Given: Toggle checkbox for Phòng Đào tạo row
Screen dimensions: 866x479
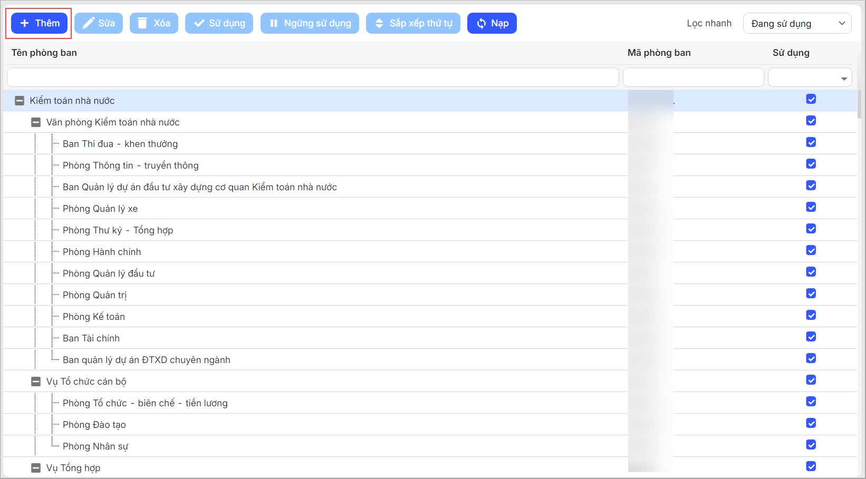Looking at the screenshot, I should click(x=811, y=423).
